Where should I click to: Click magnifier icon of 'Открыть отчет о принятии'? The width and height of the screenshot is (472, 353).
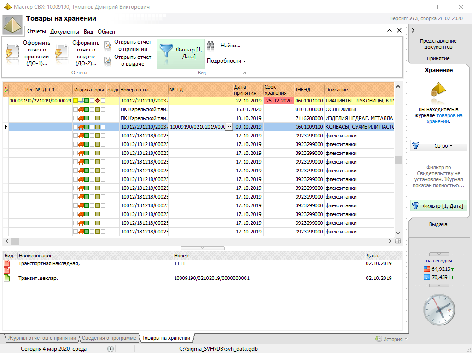coord(108,46)
